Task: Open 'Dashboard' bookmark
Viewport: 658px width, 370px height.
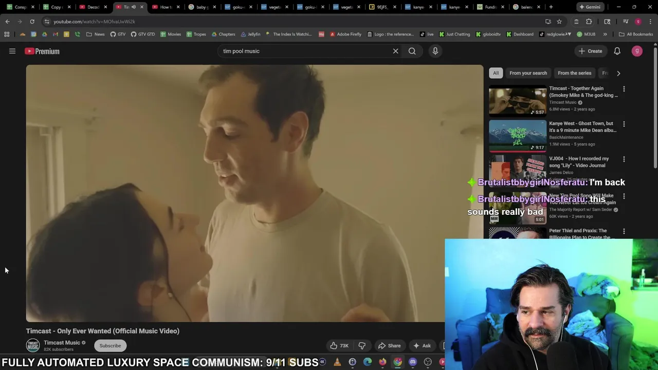Action: pyautogui.click(x=520, y=34)
